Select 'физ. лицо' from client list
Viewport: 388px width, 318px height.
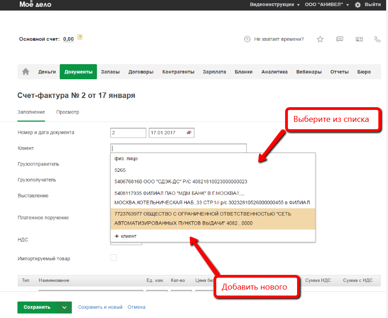point(126,159)
